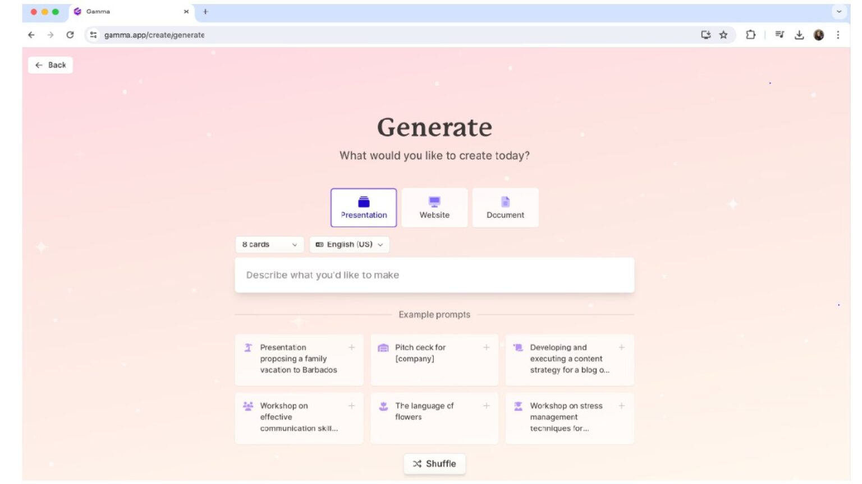862x484 pixels.
Task: Add the stress management workshop prompt
Action: tap(622, 406)
